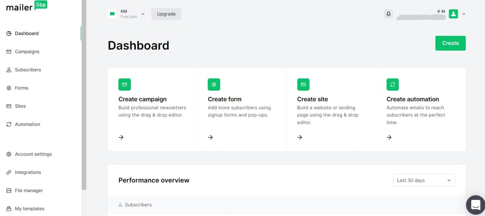Click the Upgrade button
This screenshot has width=485, height=216.
tap(166, 14)
